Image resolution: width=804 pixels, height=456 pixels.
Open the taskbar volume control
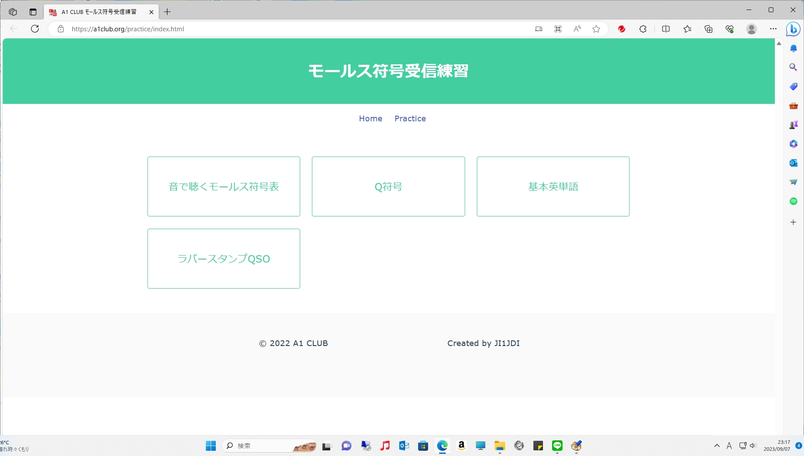tap(753, 446)
